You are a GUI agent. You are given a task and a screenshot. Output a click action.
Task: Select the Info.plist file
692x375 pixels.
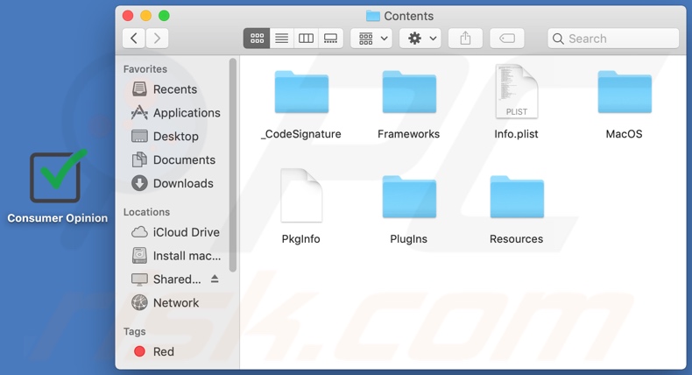pos(516,95)
